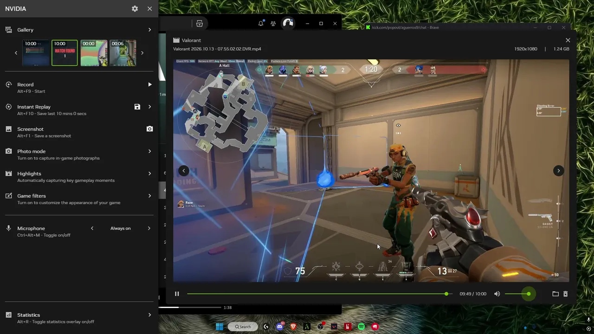This screenshot has height=334, width=594.
Task: Save the Instant Replay clip
Action: pos(137,107)
